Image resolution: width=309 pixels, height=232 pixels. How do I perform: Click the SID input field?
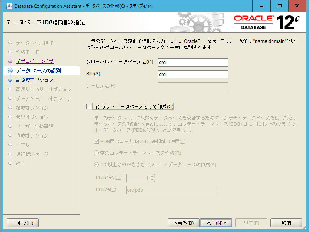(193, 74)
